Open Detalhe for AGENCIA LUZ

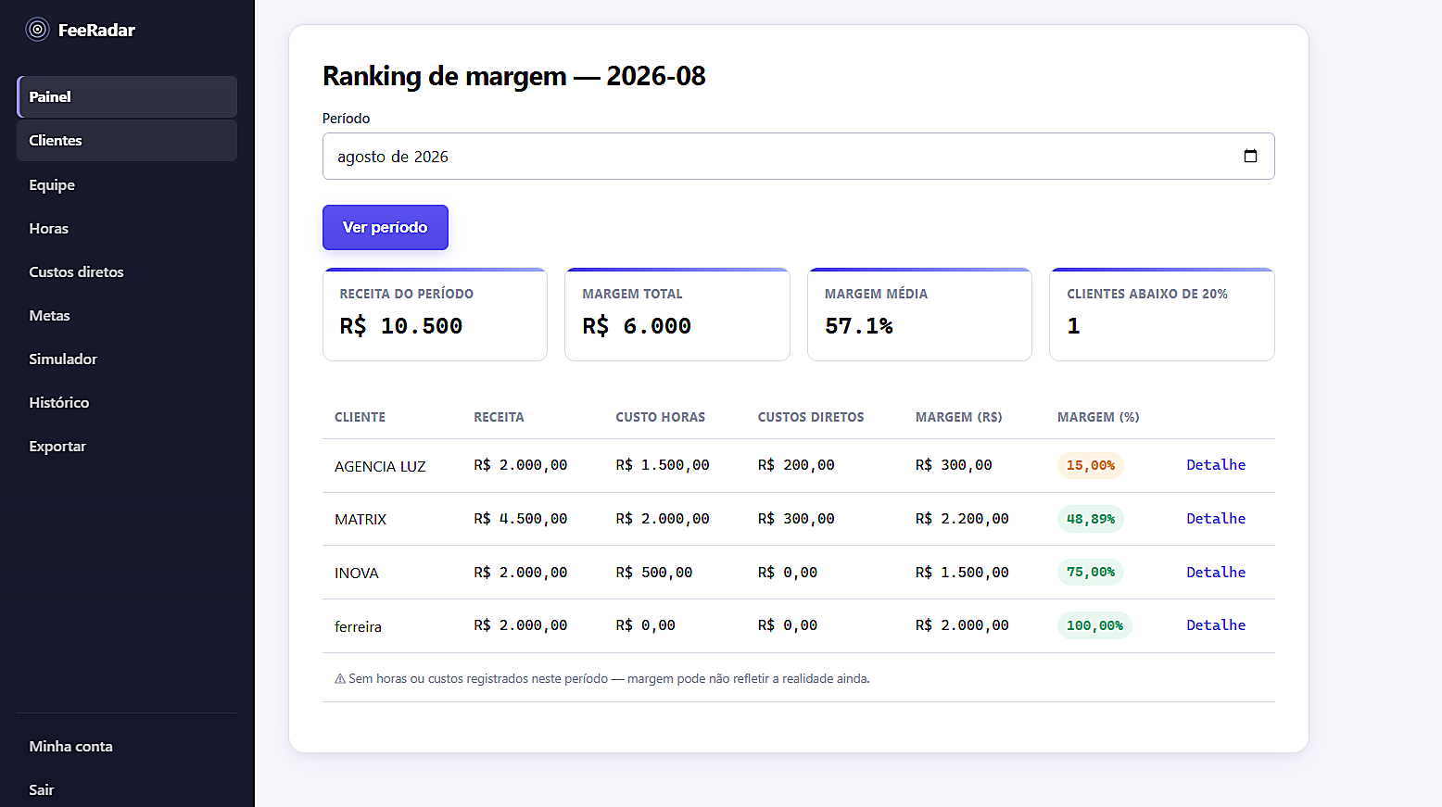[x=1216, y=464]
